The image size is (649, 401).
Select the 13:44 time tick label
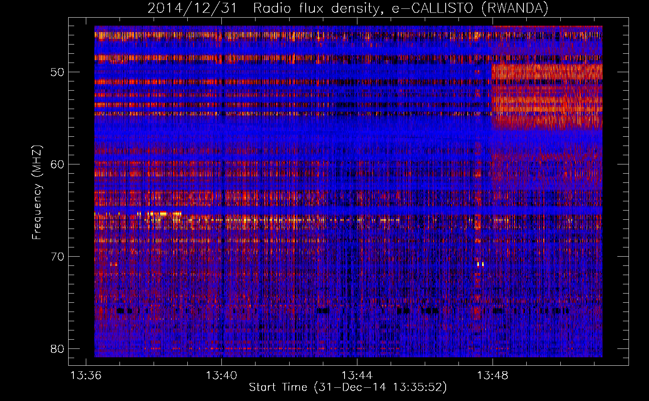357,376
